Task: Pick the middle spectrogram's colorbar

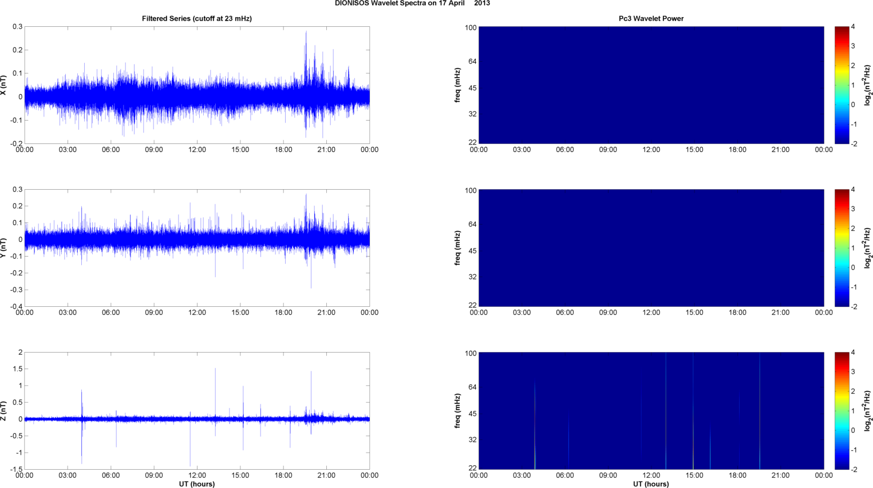Action: (842, 248)
